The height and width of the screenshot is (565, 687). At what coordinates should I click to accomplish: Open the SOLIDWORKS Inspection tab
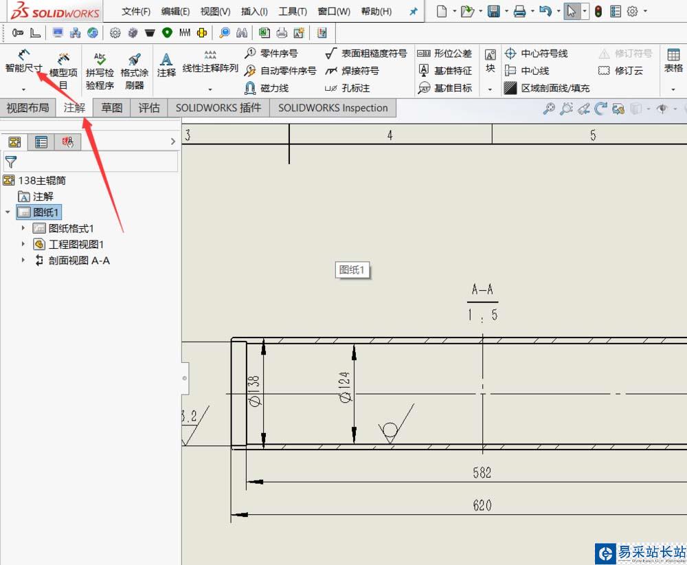tap(333, 108)
